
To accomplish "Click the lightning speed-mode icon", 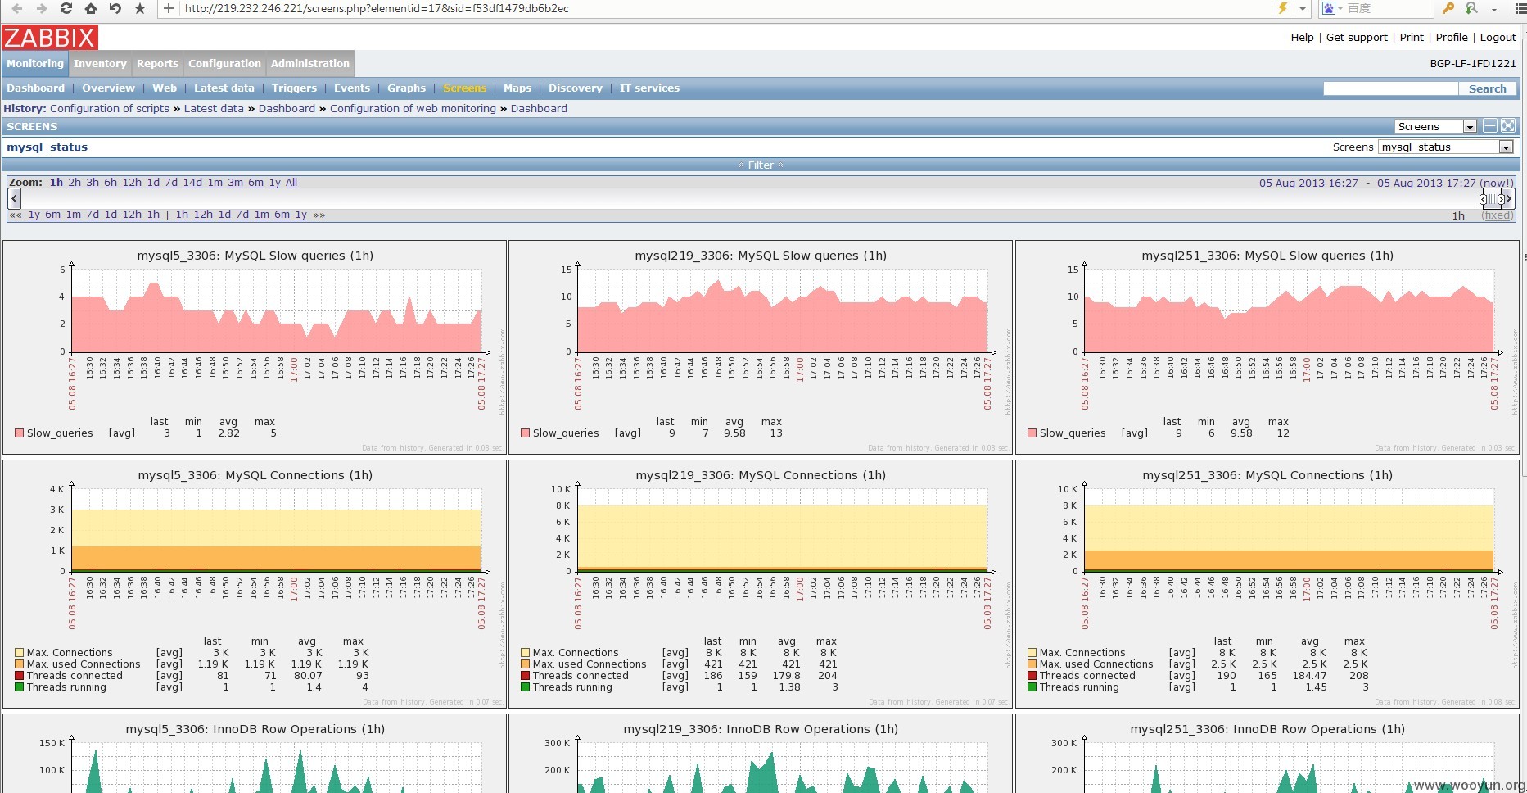I will (1282, 8).
